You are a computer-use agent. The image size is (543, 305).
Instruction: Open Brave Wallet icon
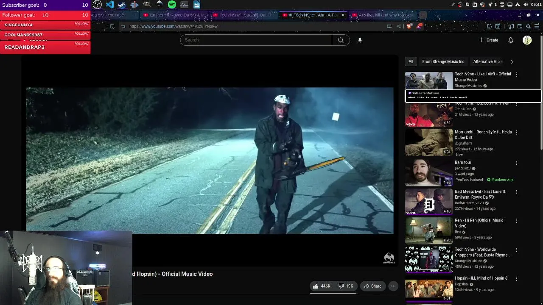pos(520,26)
